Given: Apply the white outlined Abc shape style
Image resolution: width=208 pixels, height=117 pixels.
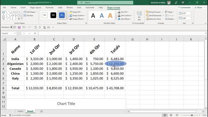Looking at the screenshot, I should coord(45,15).
